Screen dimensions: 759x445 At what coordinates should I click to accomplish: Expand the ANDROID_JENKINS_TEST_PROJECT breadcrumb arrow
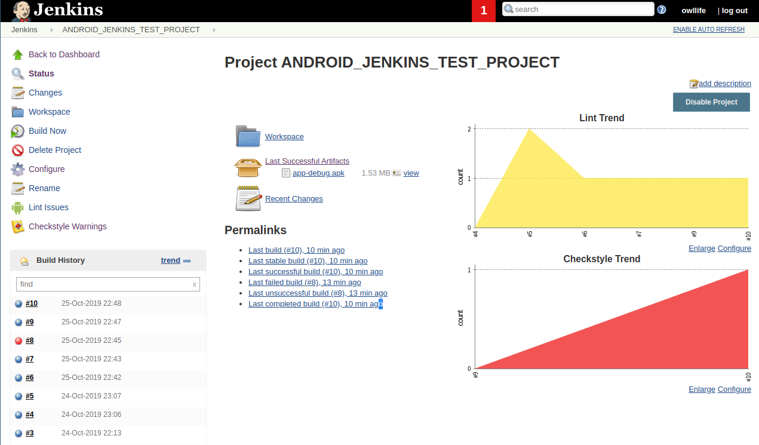214,30
